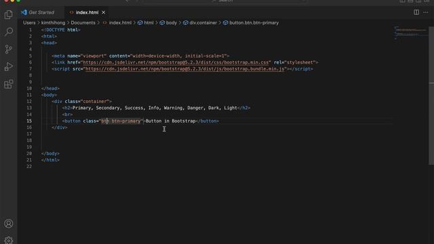434x244 pixels.
Task: Click line number 1 in gutter
Action: coord(31,30)
